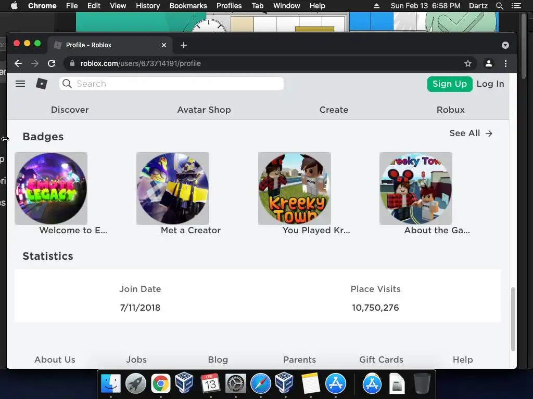Open the Window menu
This screenshot has width=533, height=399.
point(287,6)
